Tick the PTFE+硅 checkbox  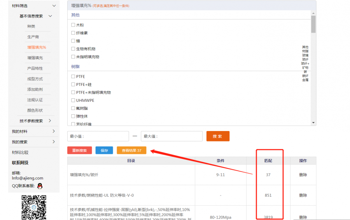[73, 84]
